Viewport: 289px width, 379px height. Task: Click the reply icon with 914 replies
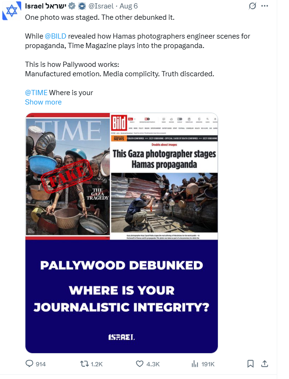pyautogui.click(x=35, y=364)
